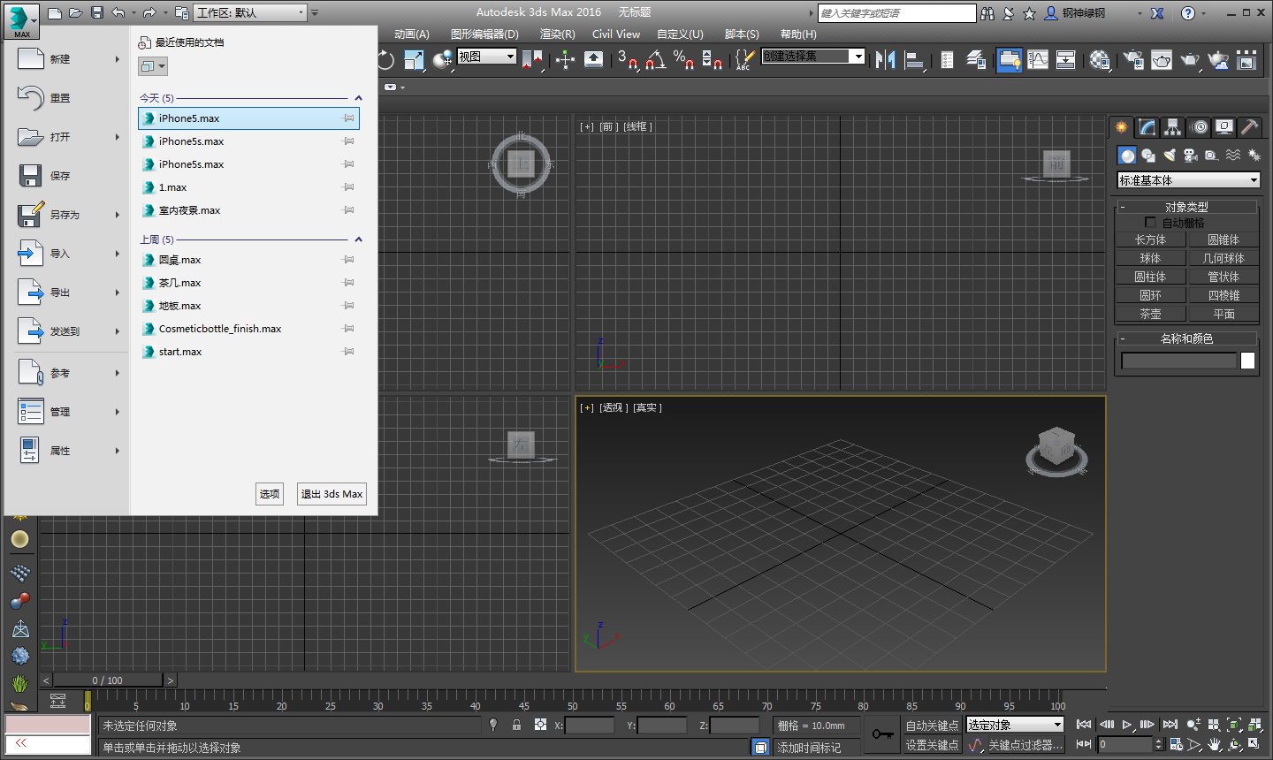Screen dimensions: 1273x760
Task: Open the object color swatch
Action: pyautogui.click(x=1247, y=361)
